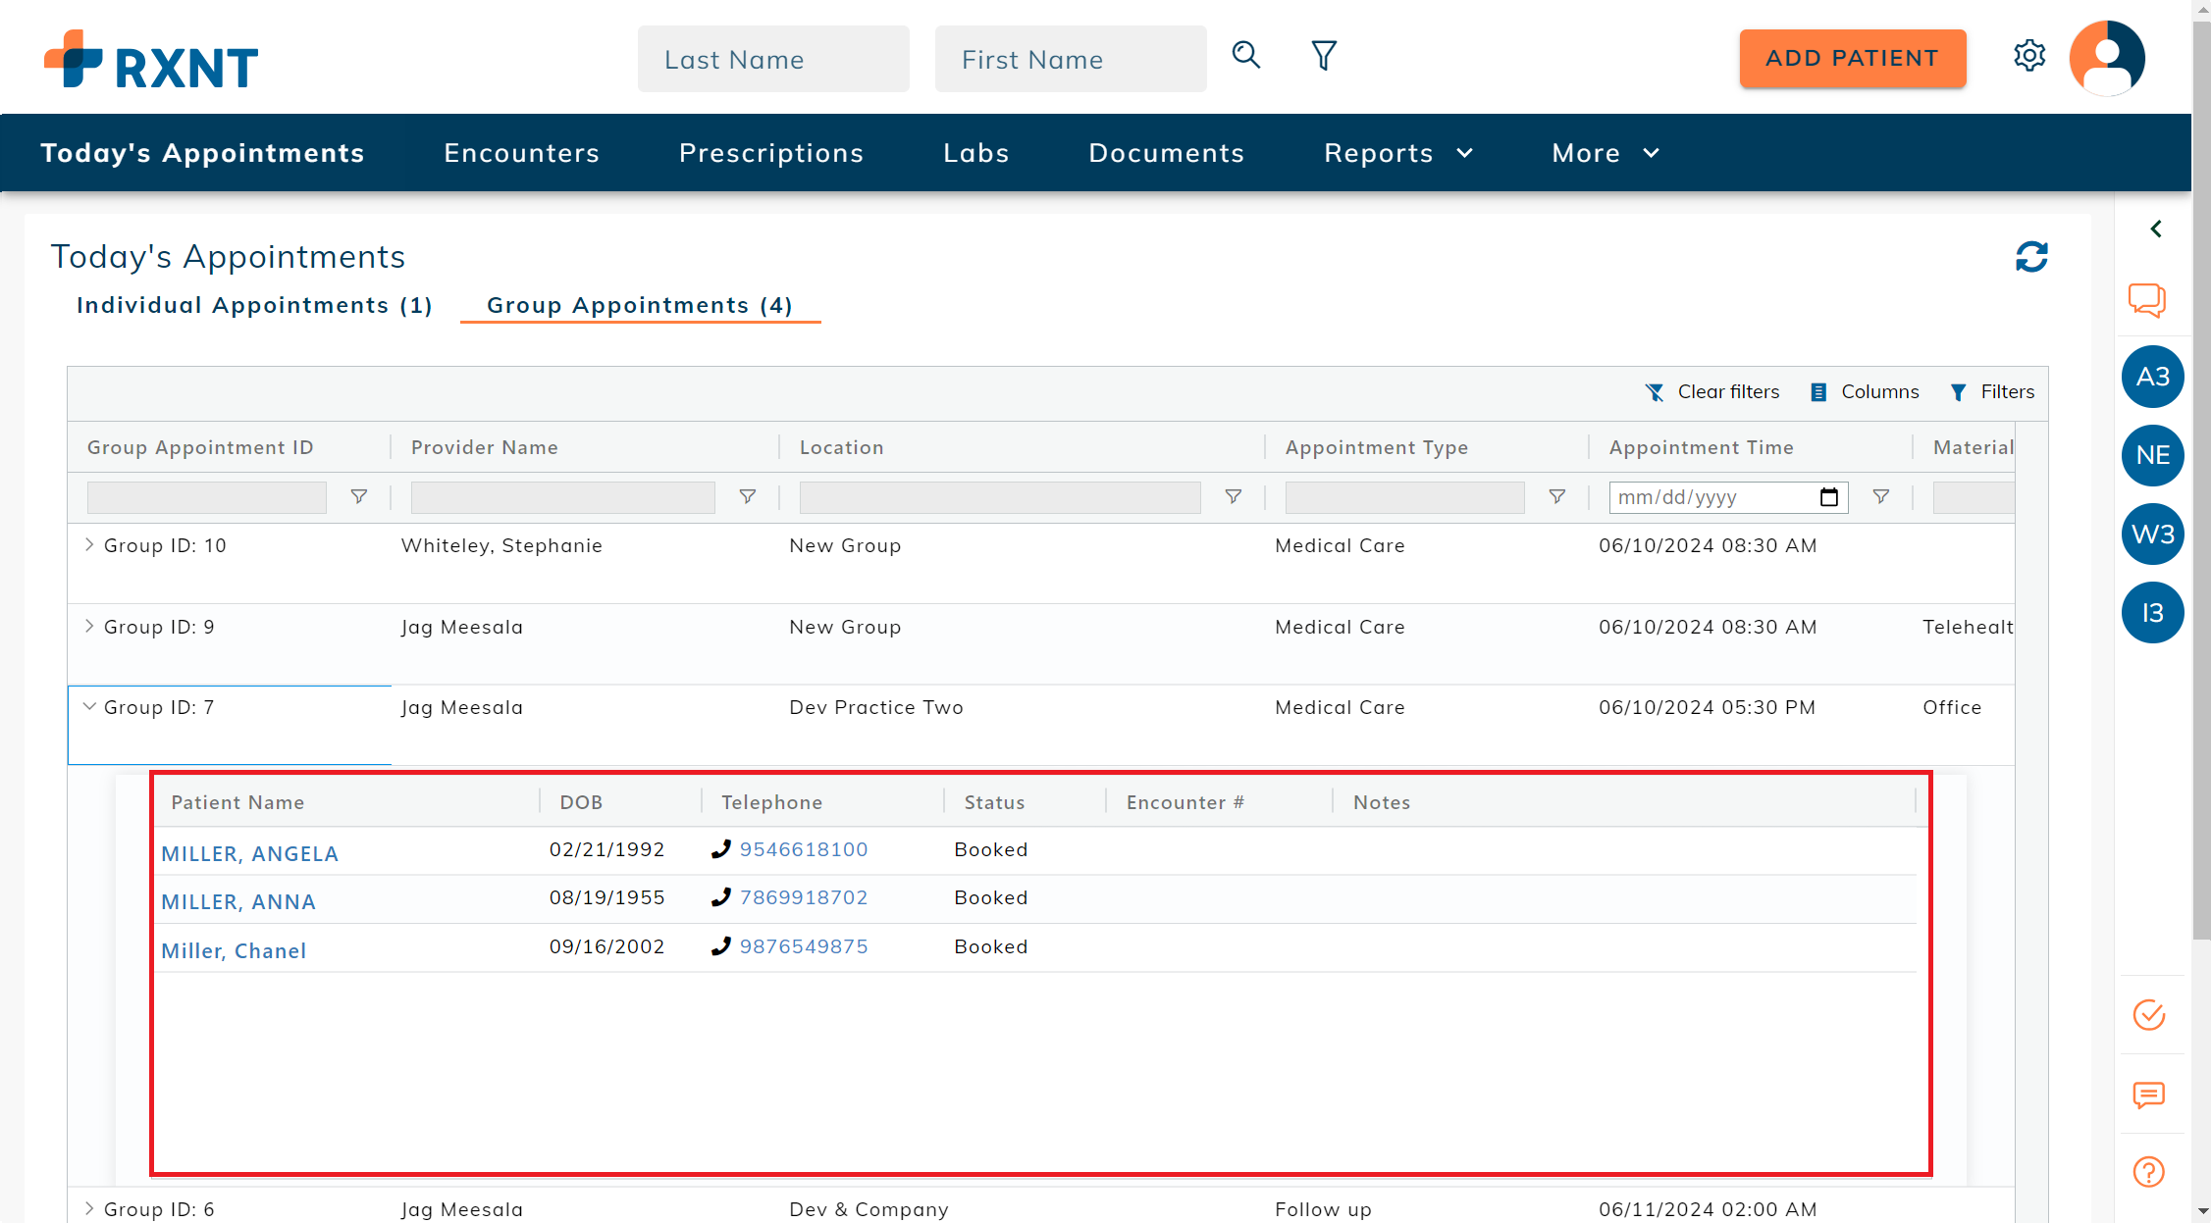This screenshot has width=2211, height=1223.
Task: Expand Group ID: 10 row
Action: (89, 544)
